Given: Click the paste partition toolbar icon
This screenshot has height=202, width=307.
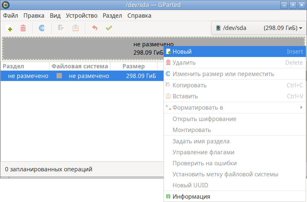Looking at the screenshot, I should pos(75,28).
